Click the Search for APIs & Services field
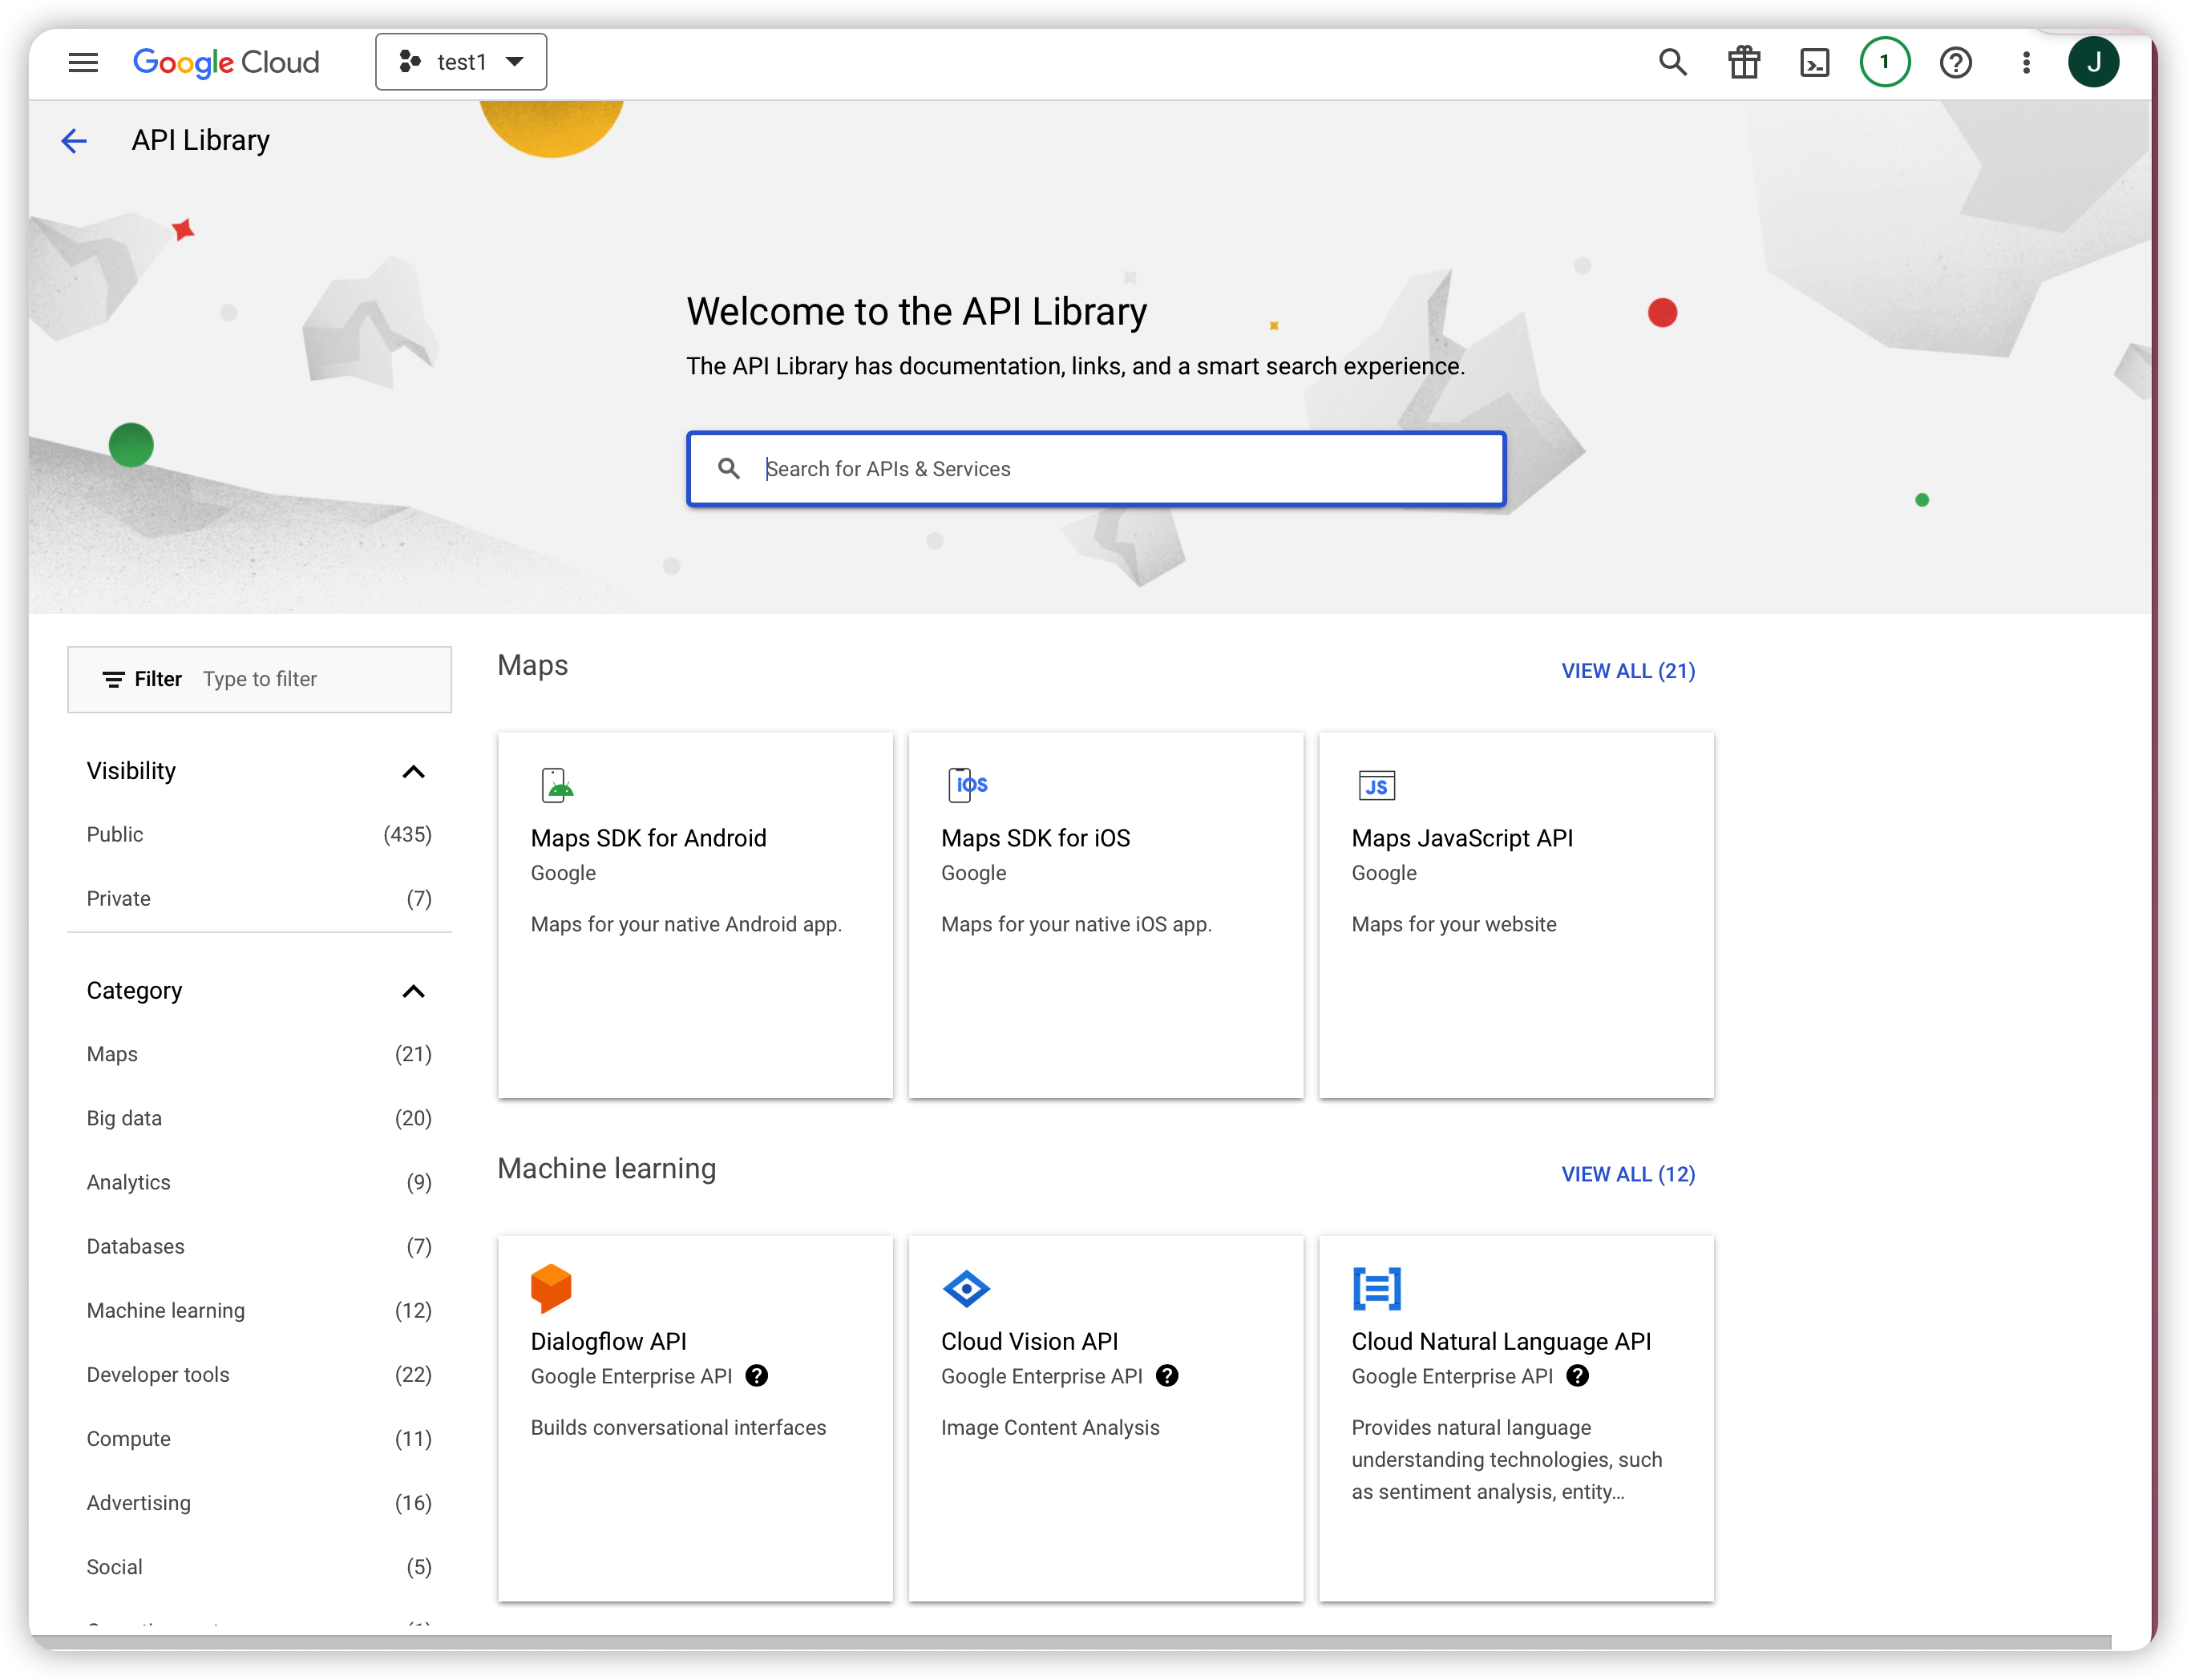 click(x=1096, y=469)
